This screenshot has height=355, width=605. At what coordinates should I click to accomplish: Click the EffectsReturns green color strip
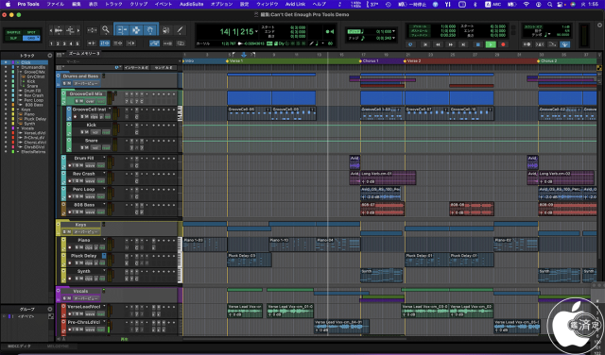[12, 152]
